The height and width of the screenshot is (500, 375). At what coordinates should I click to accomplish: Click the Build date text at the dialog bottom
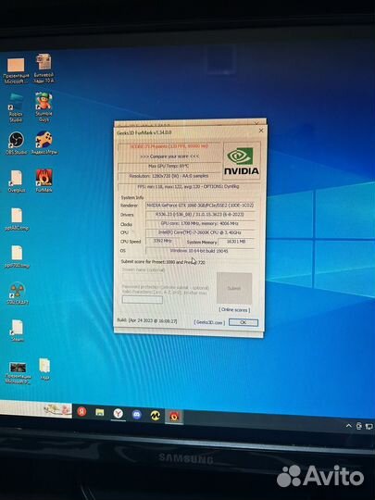147,320
